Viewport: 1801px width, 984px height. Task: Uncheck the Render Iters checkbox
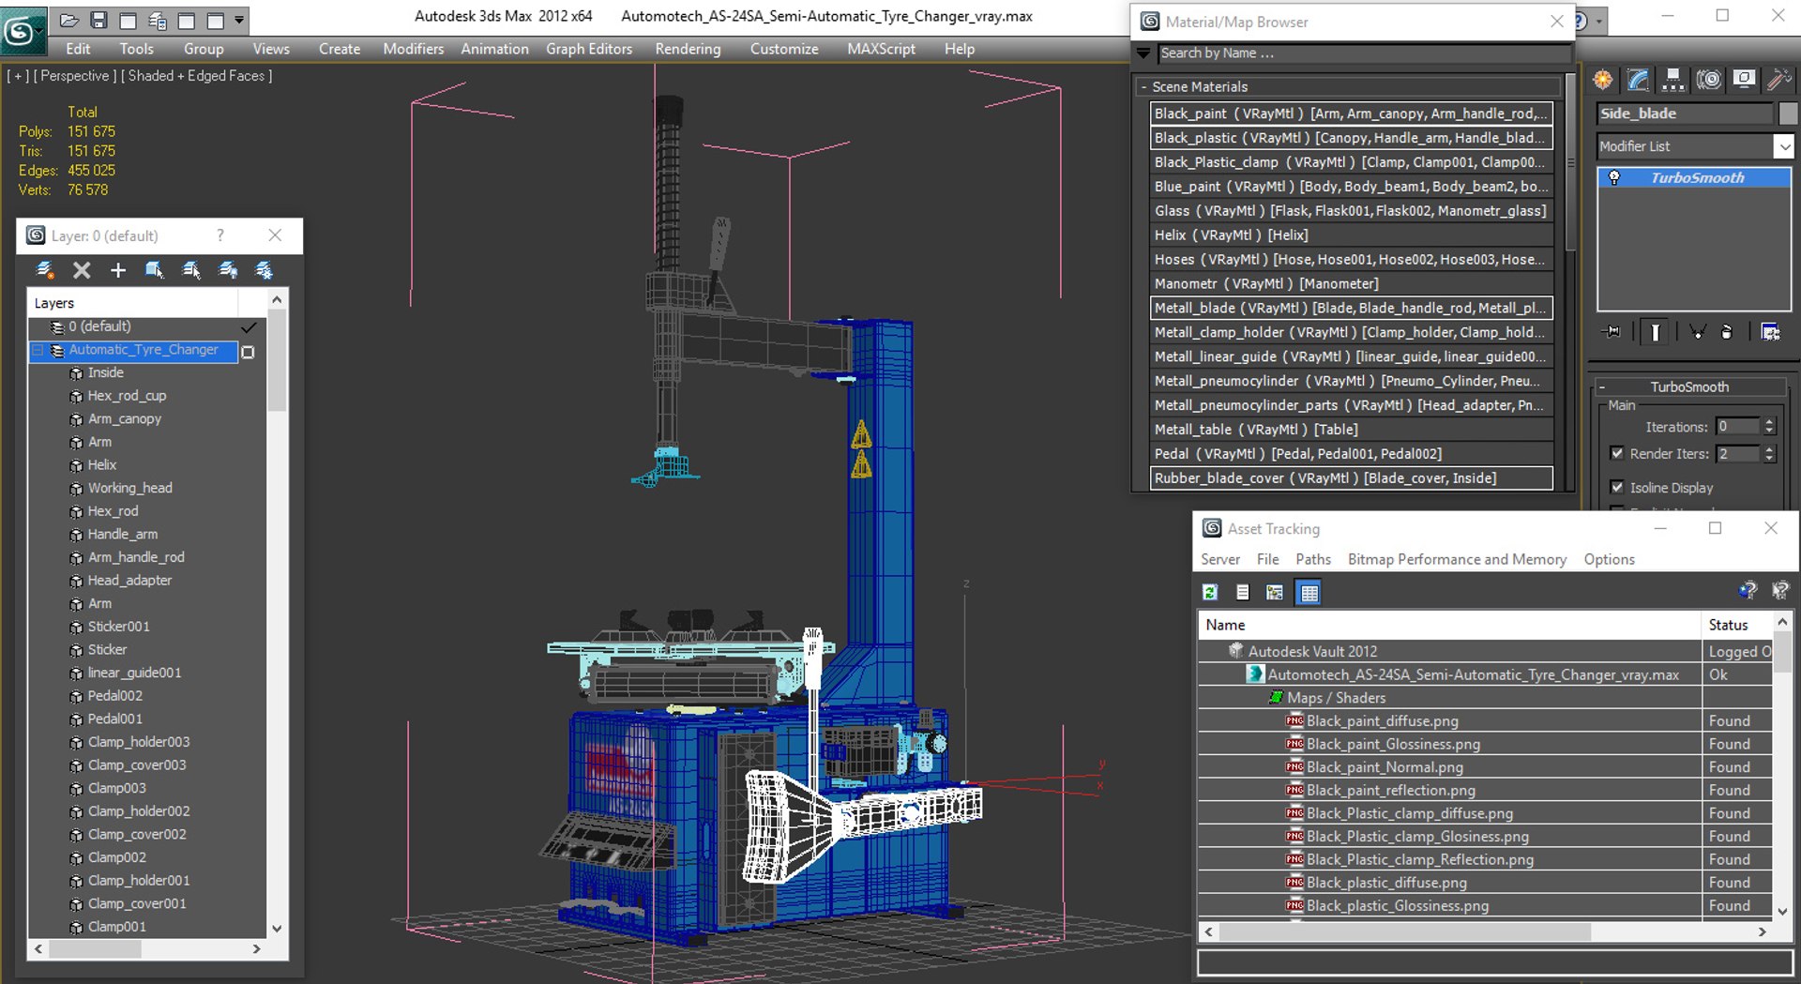(x=1617, y=453)
